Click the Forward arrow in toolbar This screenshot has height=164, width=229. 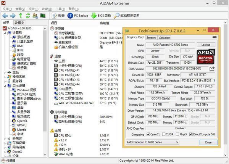(x=13, y=16)
